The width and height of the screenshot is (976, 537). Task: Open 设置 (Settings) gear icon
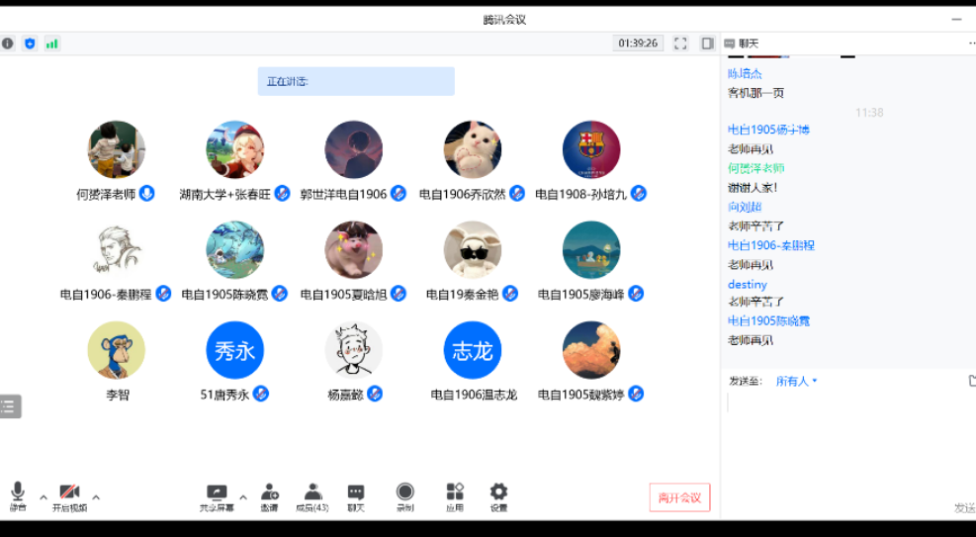498,495
